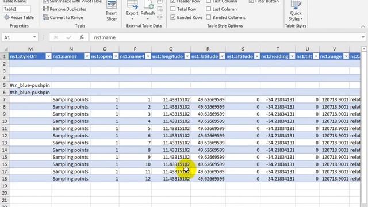Image resolution: width=368 pixels, height=207 pixels.
Task: Click the vertical scrollbar up arrow
Action: coord(364,49)
